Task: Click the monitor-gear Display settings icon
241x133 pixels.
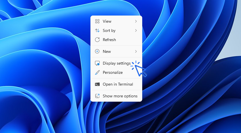Action: [97, 63]
